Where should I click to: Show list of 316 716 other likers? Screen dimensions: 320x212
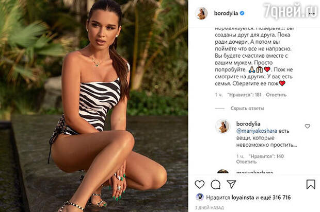point(275,198)
